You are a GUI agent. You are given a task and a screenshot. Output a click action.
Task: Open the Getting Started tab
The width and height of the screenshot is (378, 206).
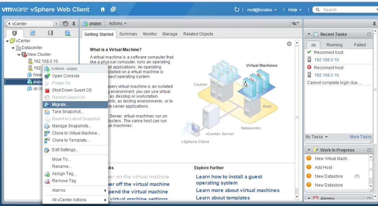pyautogui.click(x=99, y=34)
